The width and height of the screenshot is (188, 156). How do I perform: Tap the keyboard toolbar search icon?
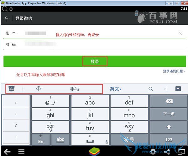pos(151,89)
